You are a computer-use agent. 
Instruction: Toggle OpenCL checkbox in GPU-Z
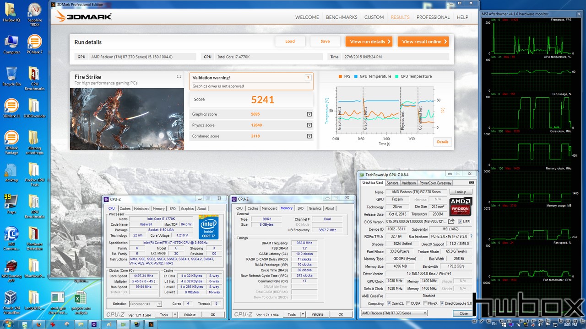[389, 303]
